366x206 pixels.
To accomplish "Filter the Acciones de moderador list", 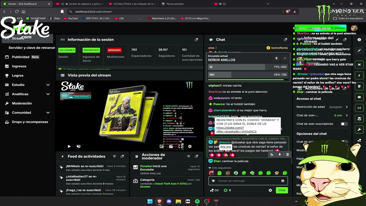I will pos(188,157).
